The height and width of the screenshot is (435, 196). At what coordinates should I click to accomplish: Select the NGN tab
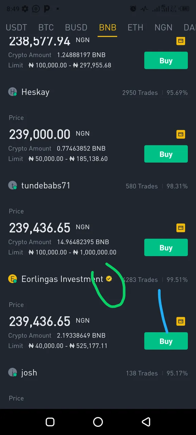(163, 27)
